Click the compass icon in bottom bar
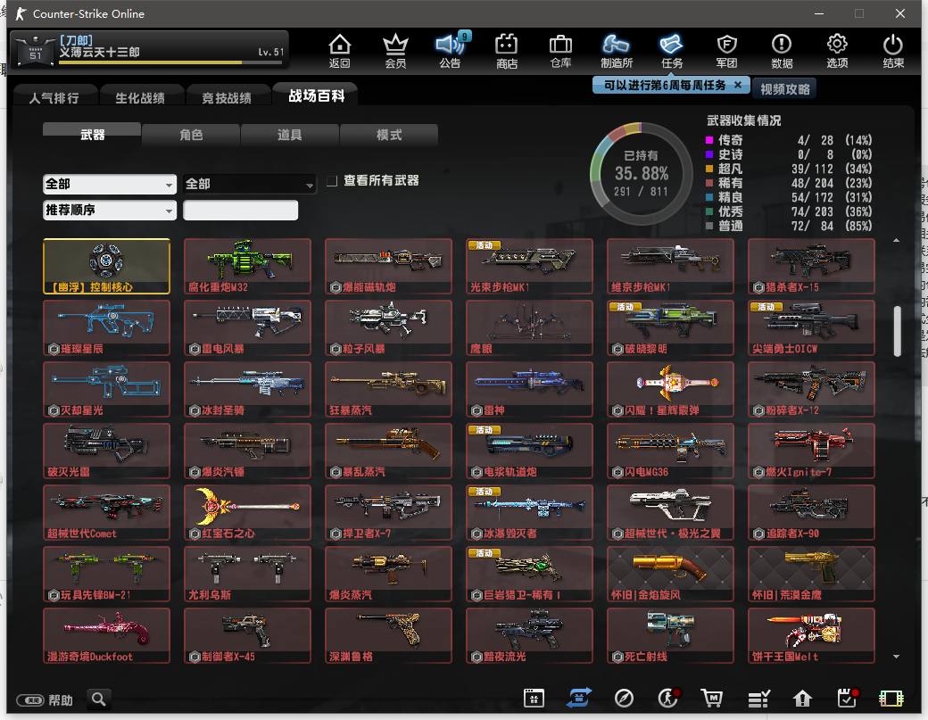The height and width of the screenshot is (720, 928). coord(624,699)
